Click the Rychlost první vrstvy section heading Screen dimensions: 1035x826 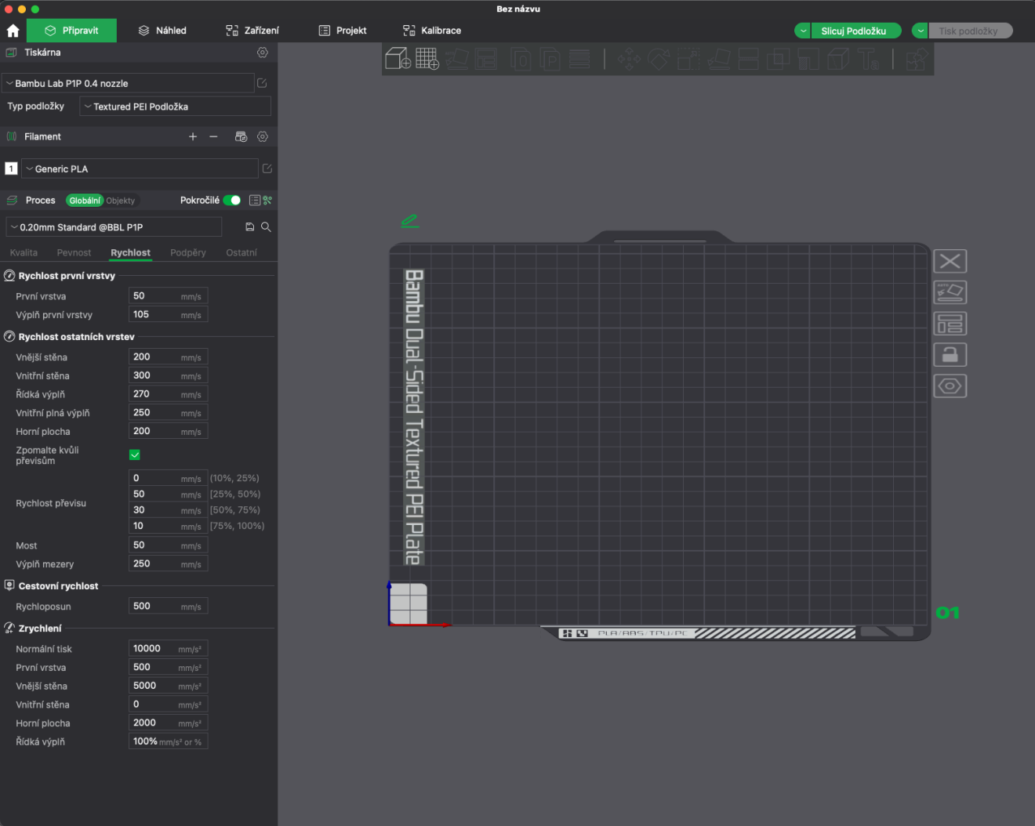(67, 276)
